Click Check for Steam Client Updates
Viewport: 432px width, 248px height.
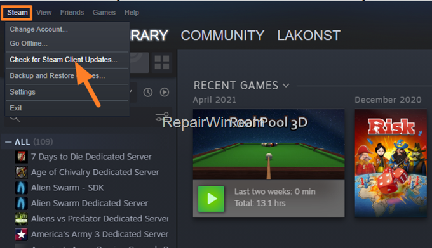tap(67, 60)
